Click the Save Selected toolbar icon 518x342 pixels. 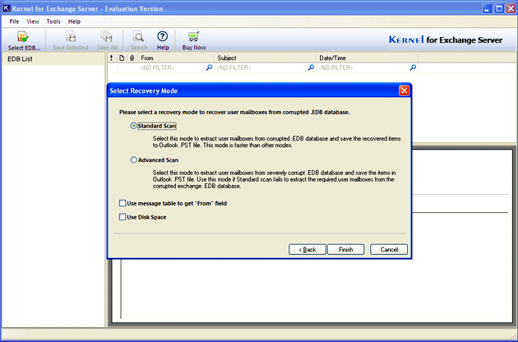coord(71,36)
